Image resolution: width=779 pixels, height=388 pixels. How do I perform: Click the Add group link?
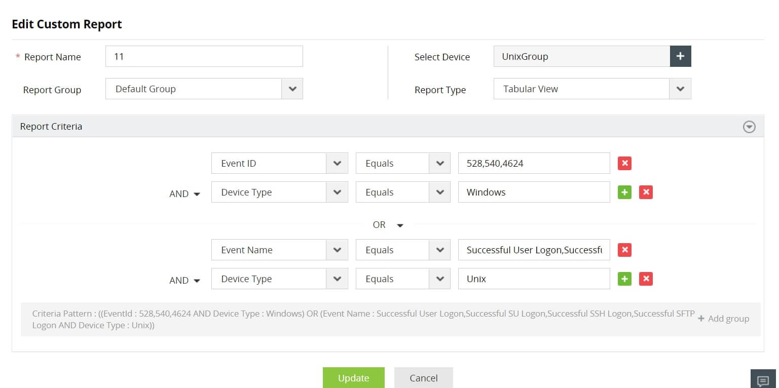(x=723, y=319)
